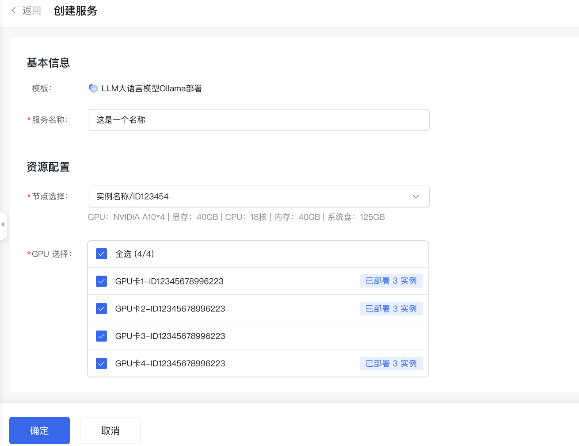The height and width of the screenshot is (446, 579).
Task: Click the back arrow icon
Action: 14,10
